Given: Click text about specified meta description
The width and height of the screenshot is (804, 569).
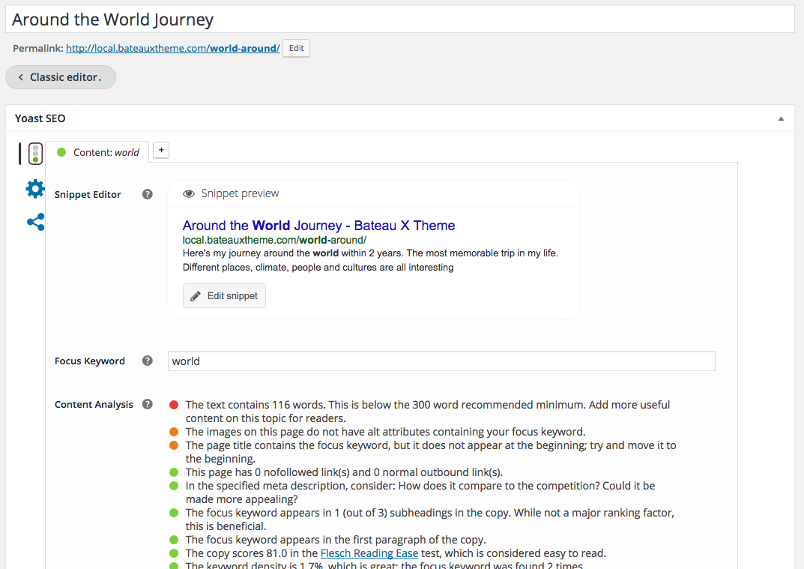Looking at the screenshot, I should (x=420, y=493).
